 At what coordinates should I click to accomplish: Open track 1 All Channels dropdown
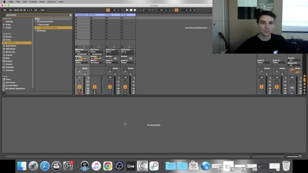point(82,54)
